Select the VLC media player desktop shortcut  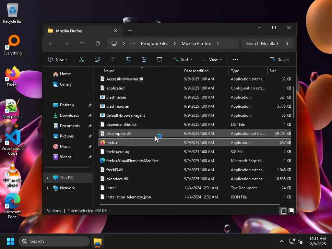(x=13, y=174)
